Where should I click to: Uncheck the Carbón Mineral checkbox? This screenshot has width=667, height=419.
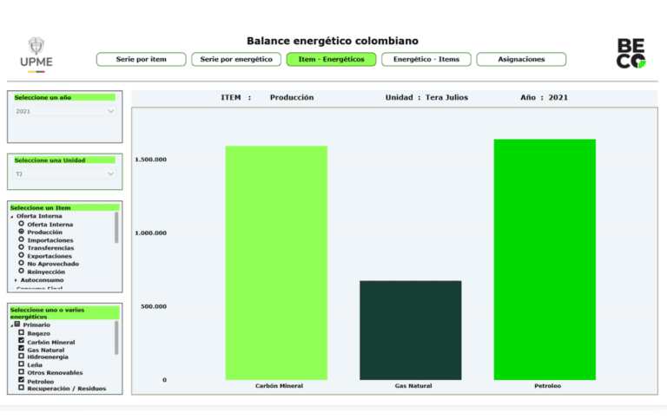[x=22, y=342]
